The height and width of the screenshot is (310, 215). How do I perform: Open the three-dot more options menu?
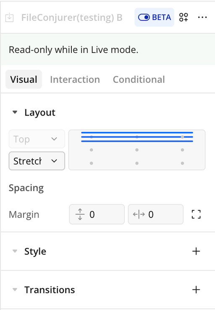pos(202,17)
